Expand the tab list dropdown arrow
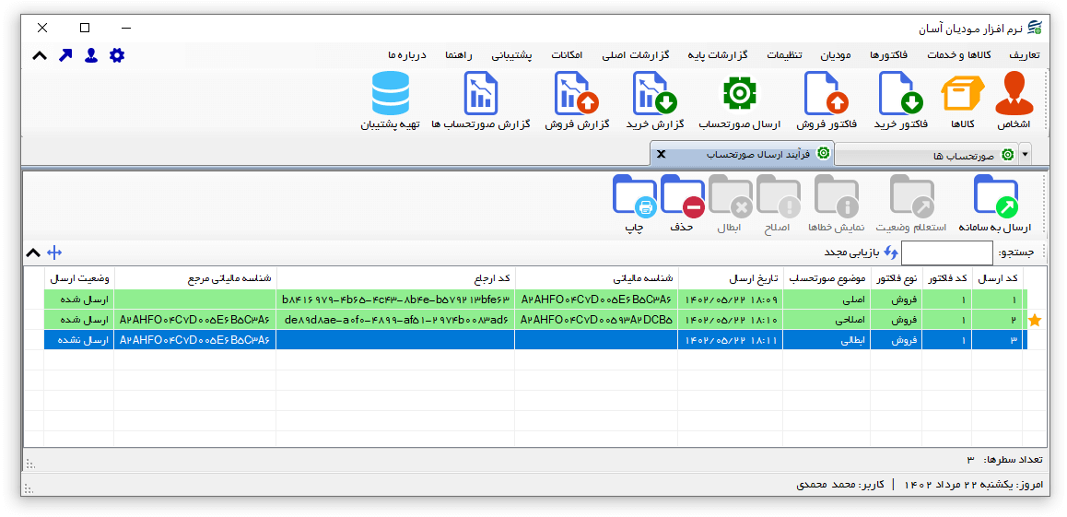The image size is (1067, 517). click(x=1026, y=155)
